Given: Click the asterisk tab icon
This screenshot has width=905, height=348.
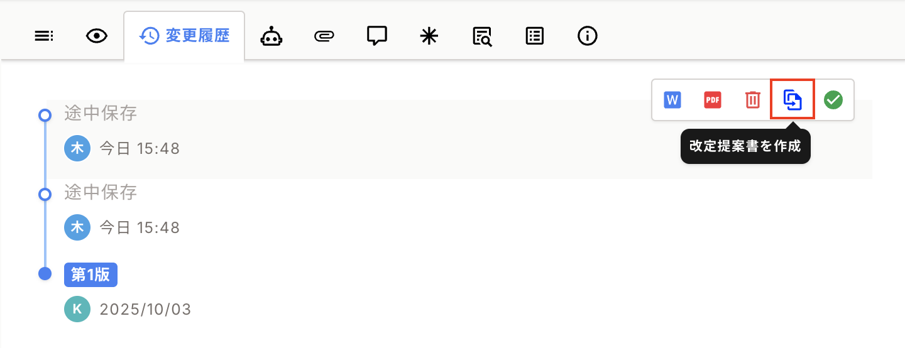Looking at the screenshot, I should click(429, 36).
